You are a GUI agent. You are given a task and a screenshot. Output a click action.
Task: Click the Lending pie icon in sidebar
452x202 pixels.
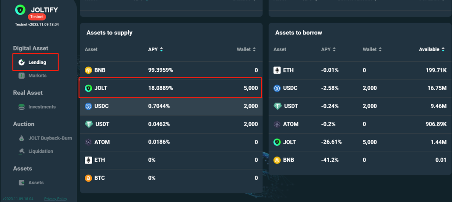21,62
